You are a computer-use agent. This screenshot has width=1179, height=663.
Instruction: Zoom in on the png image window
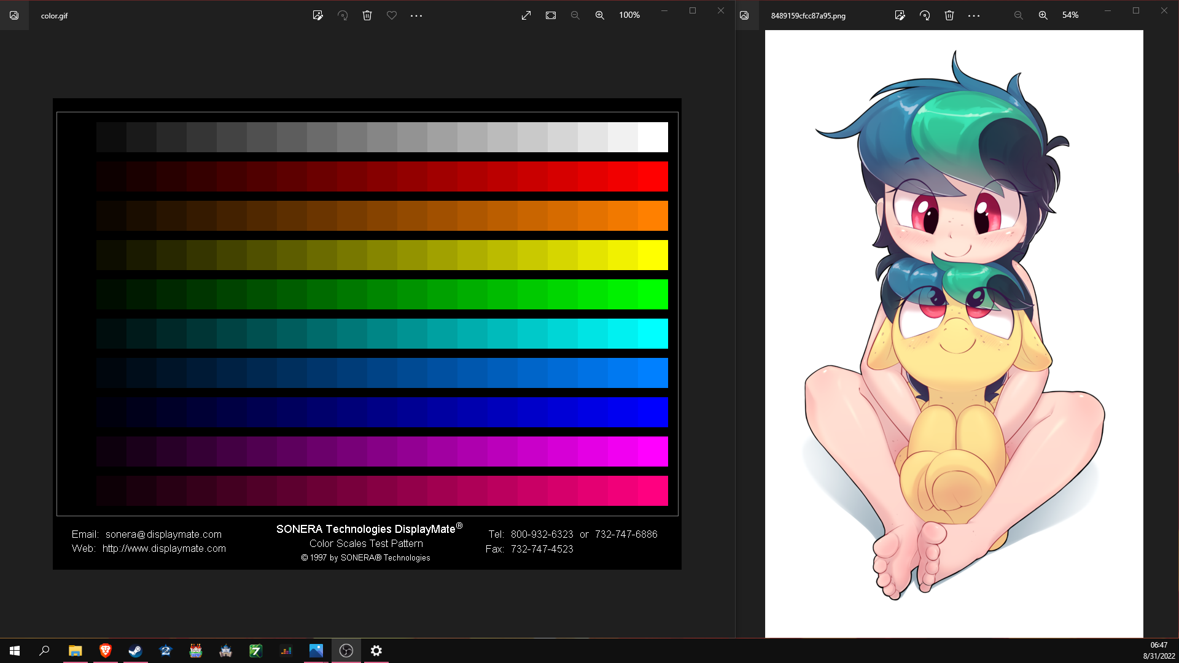pos(1043,15)
